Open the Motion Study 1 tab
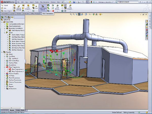152x114 pixels. (22, 110)
